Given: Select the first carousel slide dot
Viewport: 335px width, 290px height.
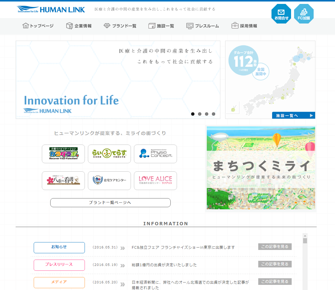Looking at the screenshot, I should click(x=193, y=114).
